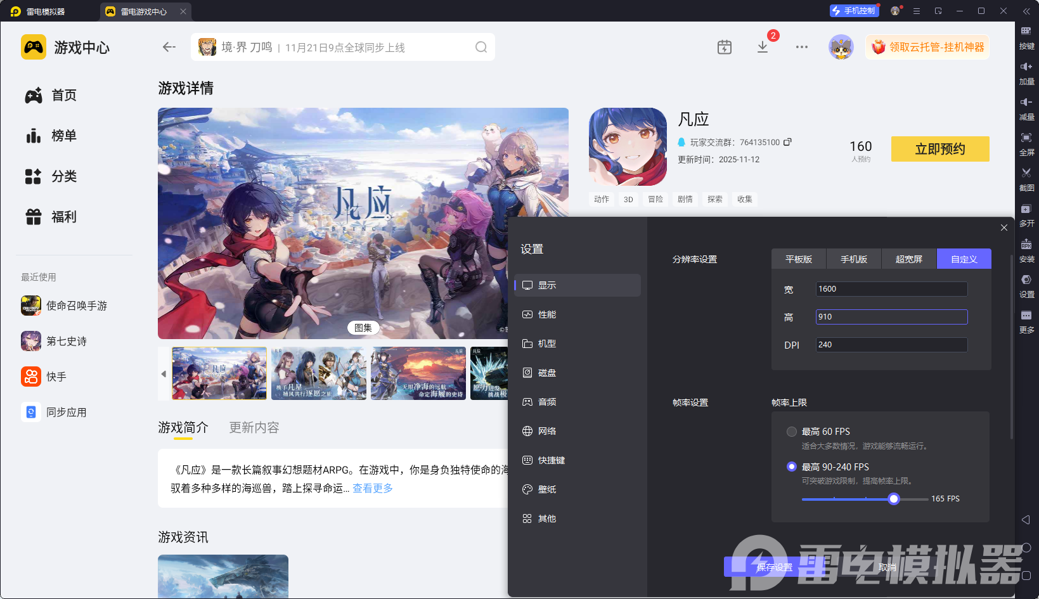Screen dimensions: 1039x599
Task: Switch to the 平板版 resolution tab
Action: tap(799, 259)
